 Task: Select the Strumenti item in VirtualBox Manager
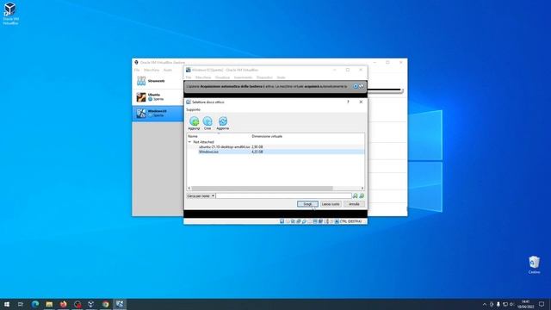click(158, 81)
